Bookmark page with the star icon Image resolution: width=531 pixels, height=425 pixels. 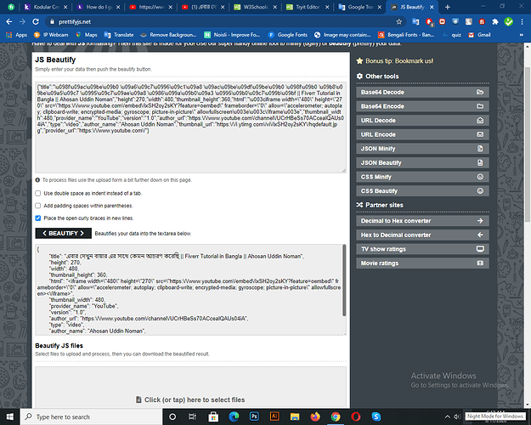click(x=399, y=22)
